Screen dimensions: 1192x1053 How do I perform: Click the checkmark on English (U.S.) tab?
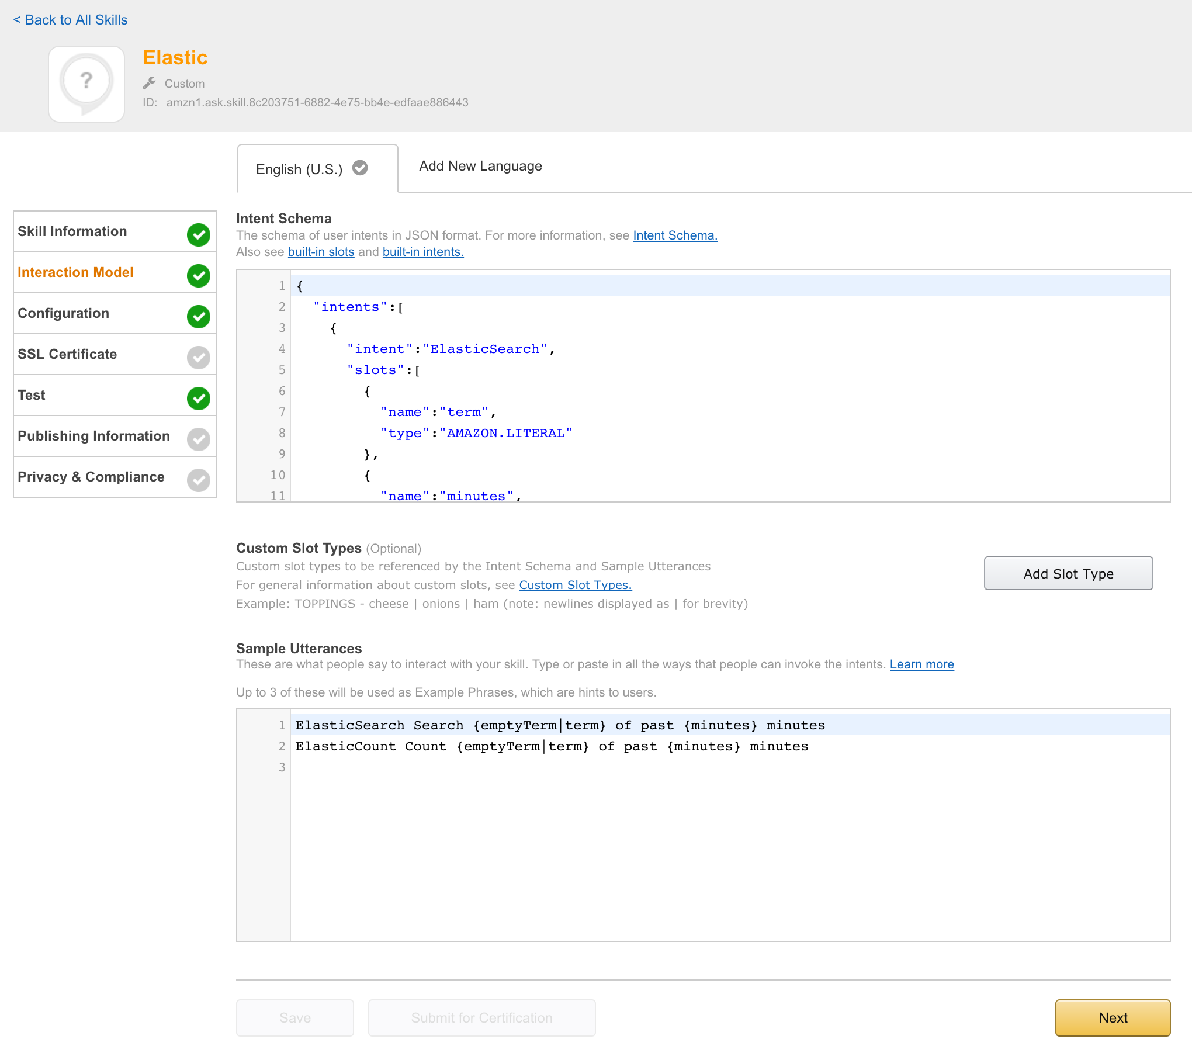click(360, 168)
